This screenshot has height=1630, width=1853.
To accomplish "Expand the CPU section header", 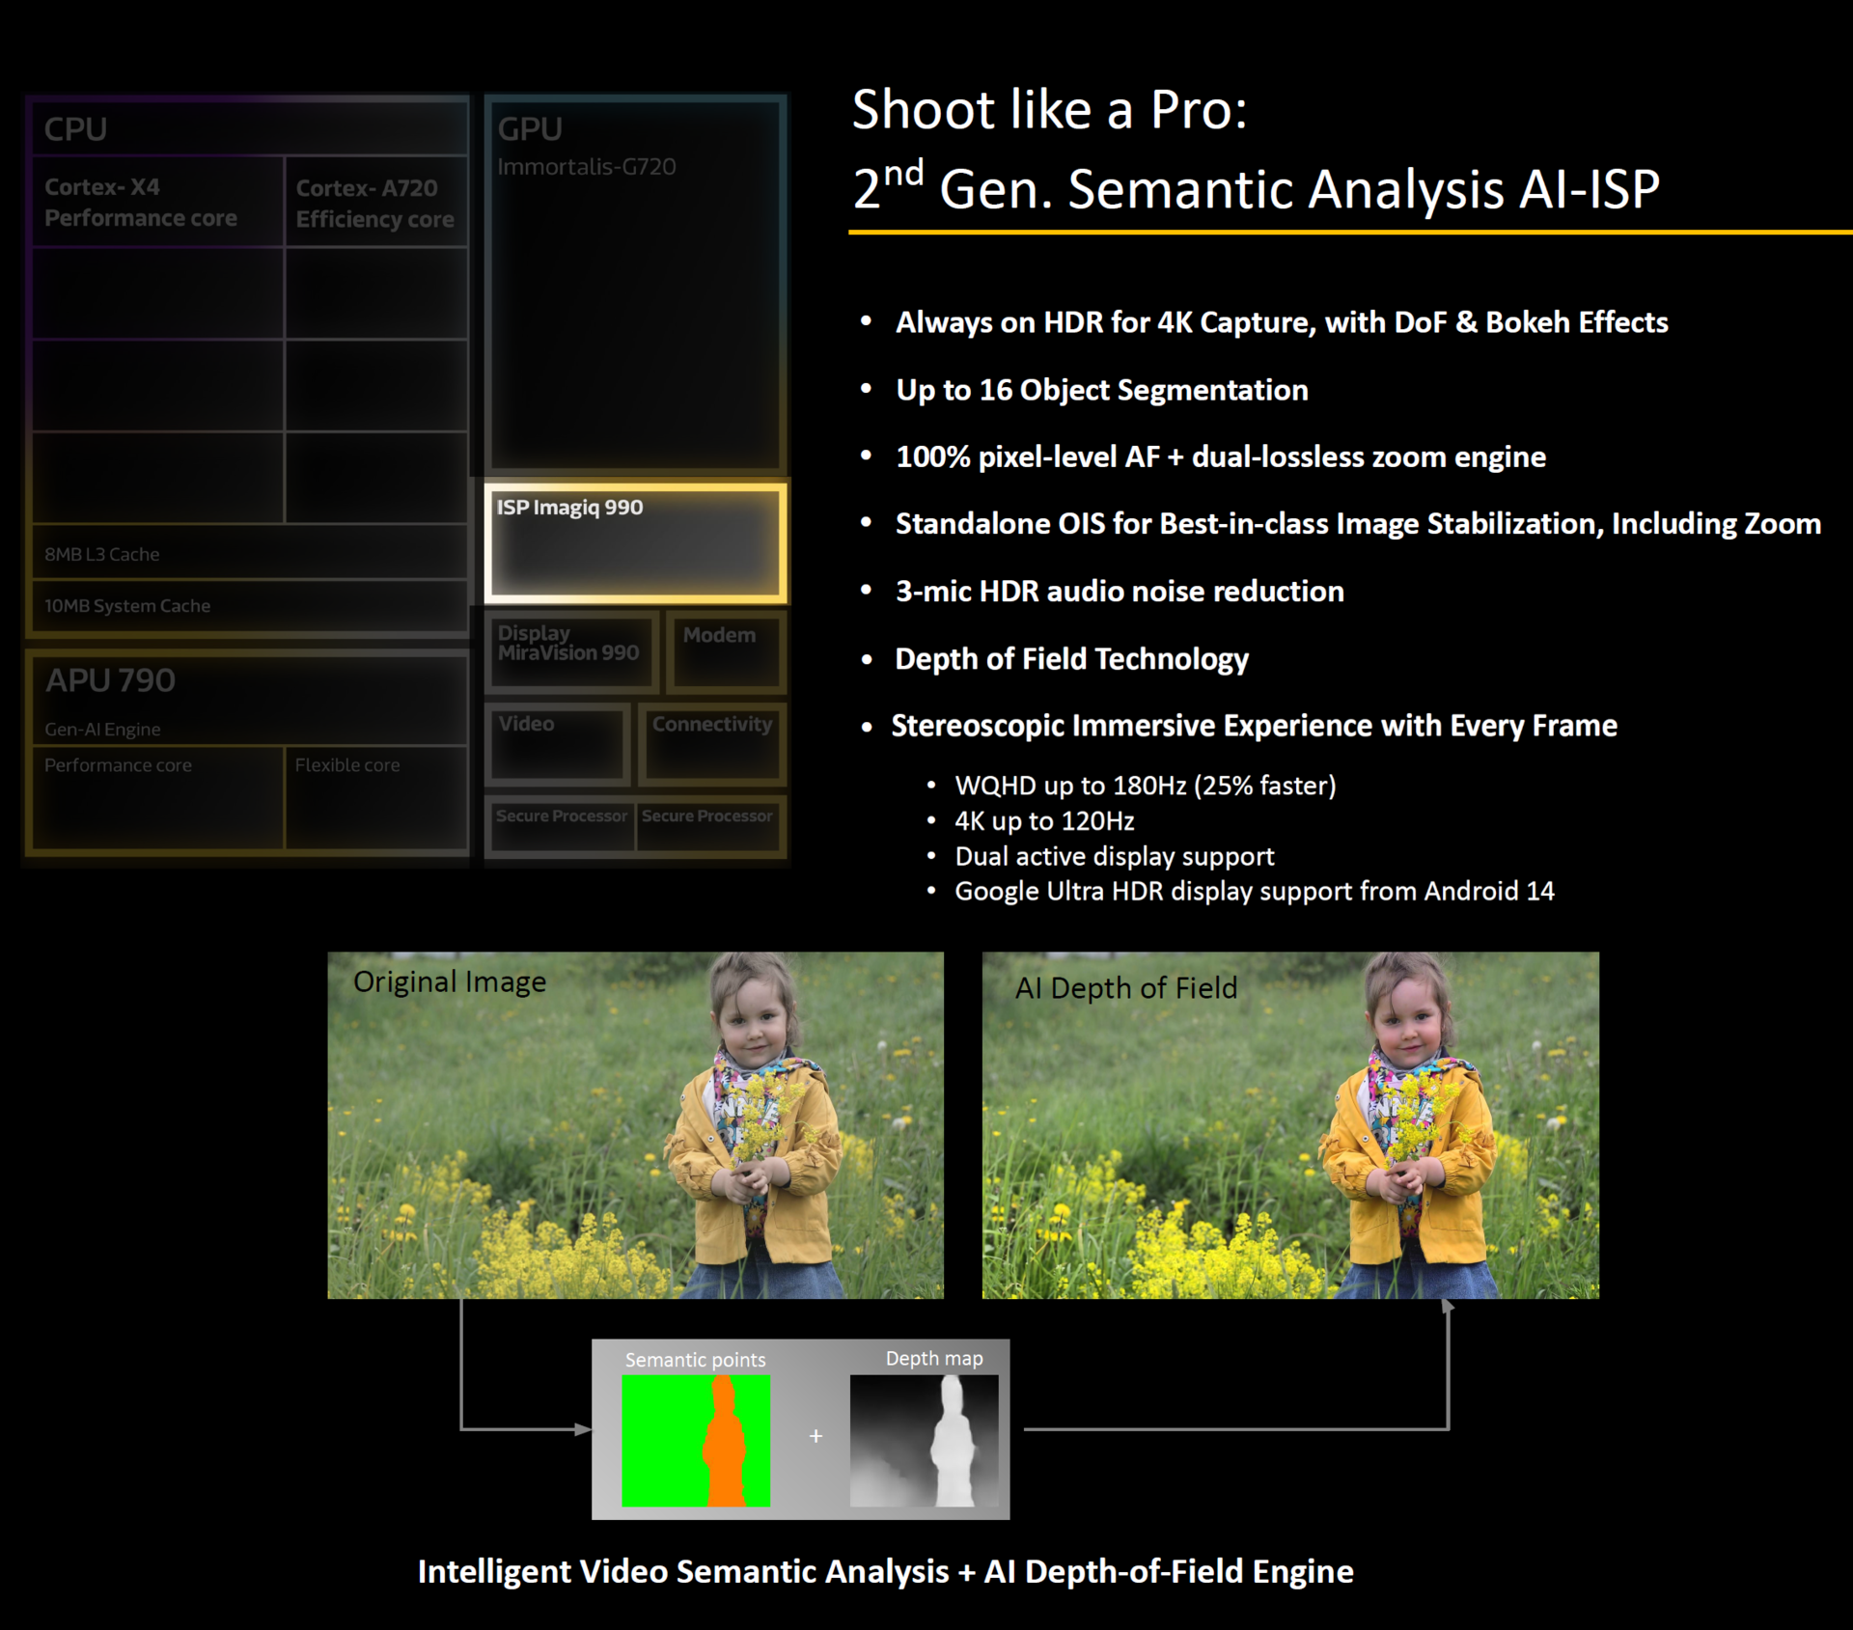I will tap(77, 127).
